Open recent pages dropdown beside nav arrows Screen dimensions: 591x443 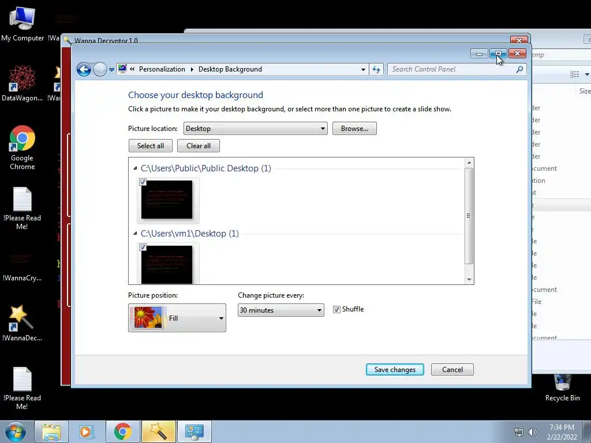click(111, 70)
